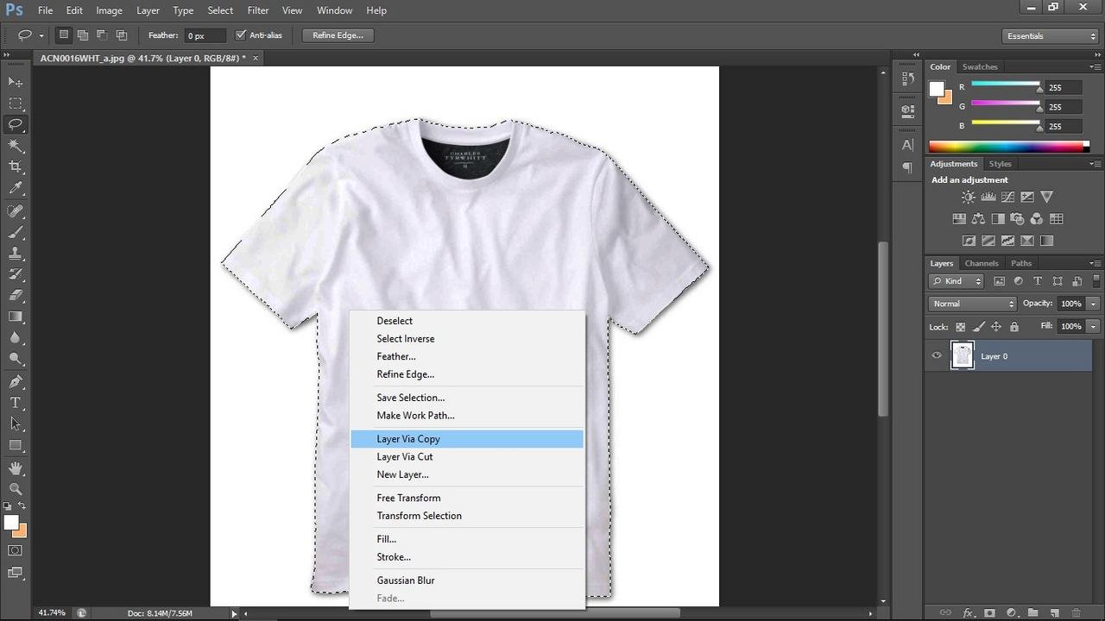Click the lock all layer icon
The width and height of the screenshot is (1105, 621).
1014,327
